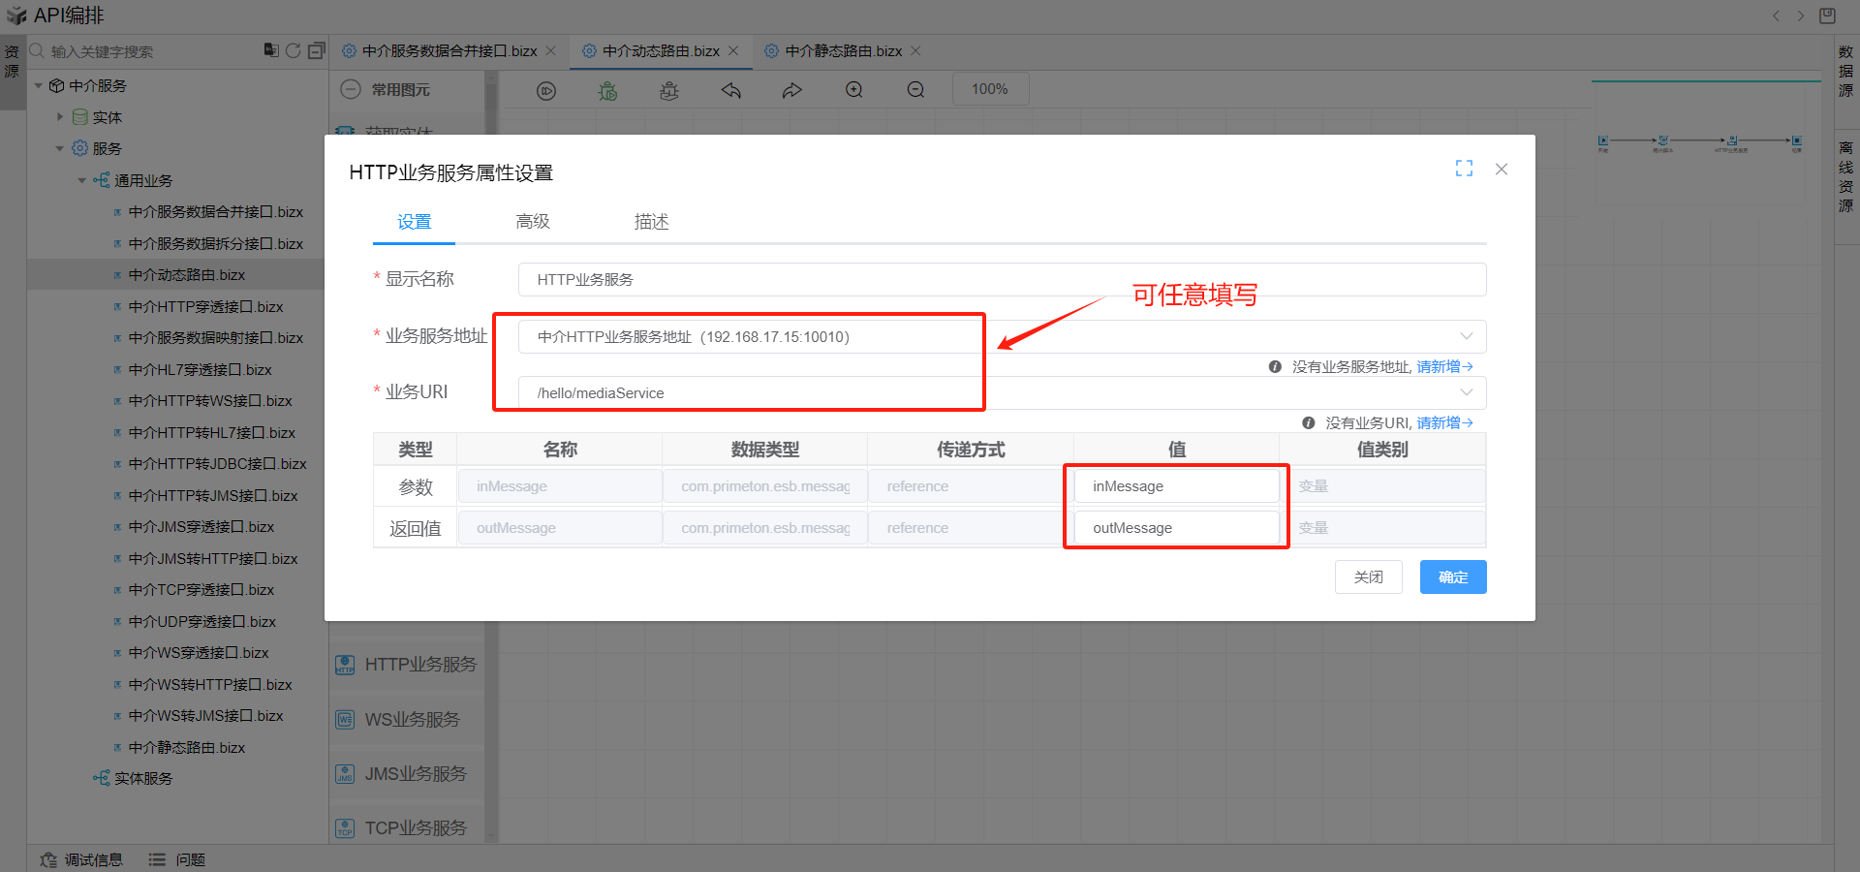
Task: Open 中介UDP穿透接口.bizx in the tree
Action: (201, 622)
